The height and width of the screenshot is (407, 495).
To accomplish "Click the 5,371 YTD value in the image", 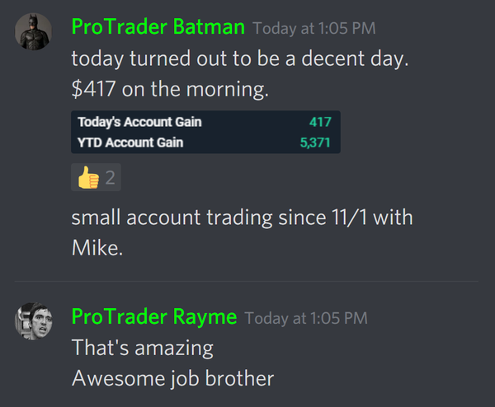I will (x=314, y=142).
